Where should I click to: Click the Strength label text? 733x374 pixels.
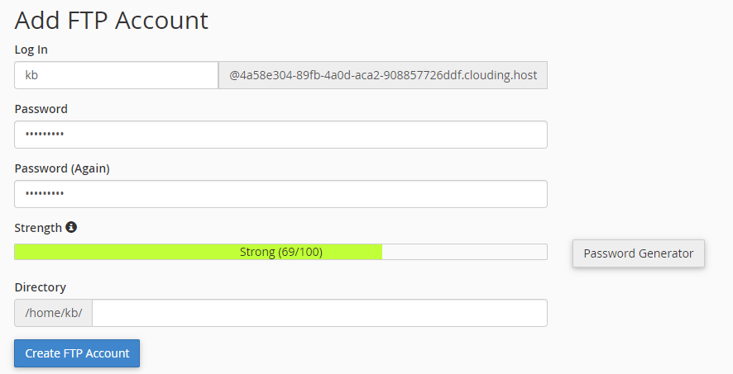point(38,228)
